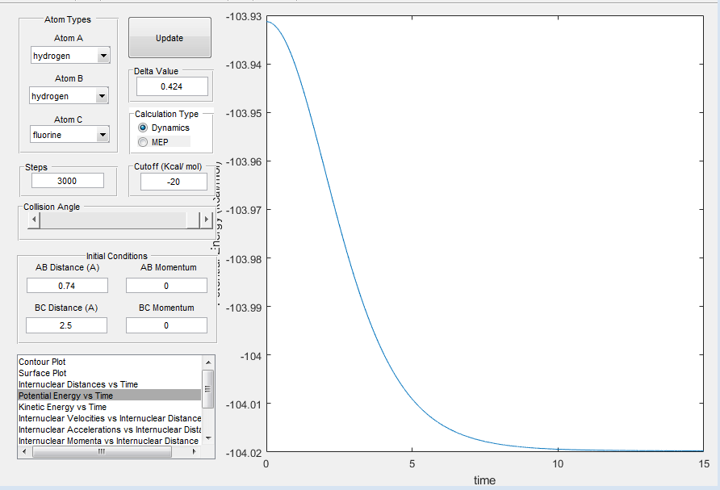This screenshot has height=490, width=720.
Task: Click the Collision Angle slider left arrow
Action: tap(34, 220)
